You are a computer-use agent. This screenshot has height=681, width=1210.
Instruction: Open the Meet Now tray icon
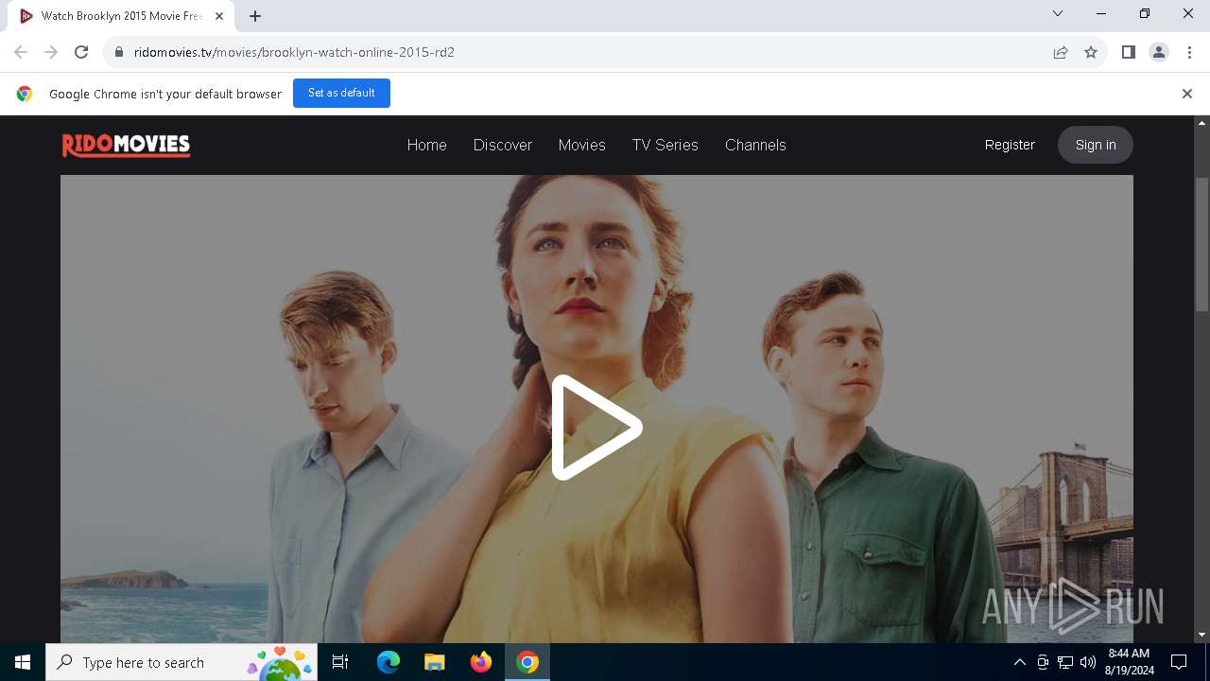pyautogui.click(x=1042, y=662)
